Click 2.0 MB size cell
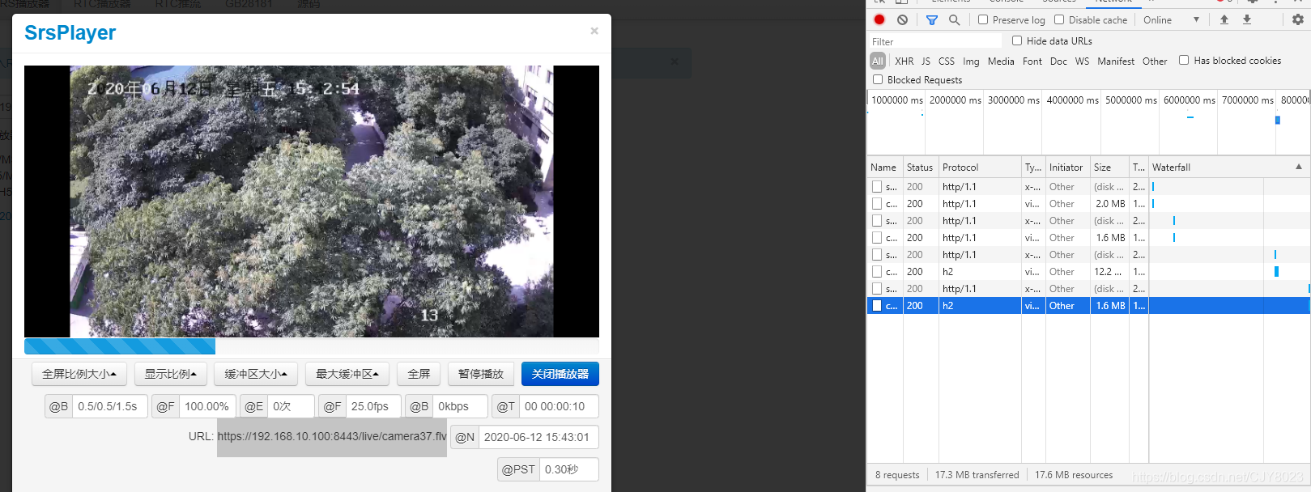Image resolution: width=1311 pixels, height=492 pixels. 1110,204
